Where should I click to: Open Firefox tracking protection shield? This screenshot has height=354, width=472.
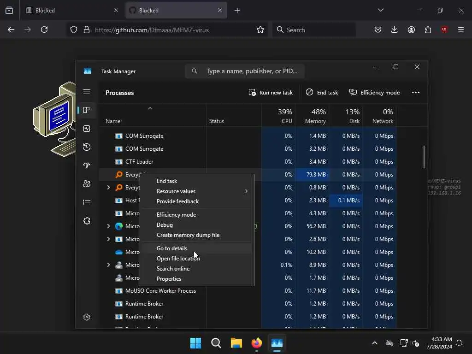tap(74, 29)
